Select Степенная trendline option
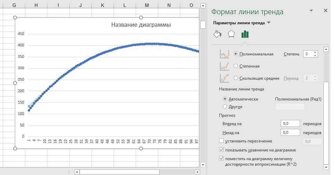335x175 pixels. [236, 66]
